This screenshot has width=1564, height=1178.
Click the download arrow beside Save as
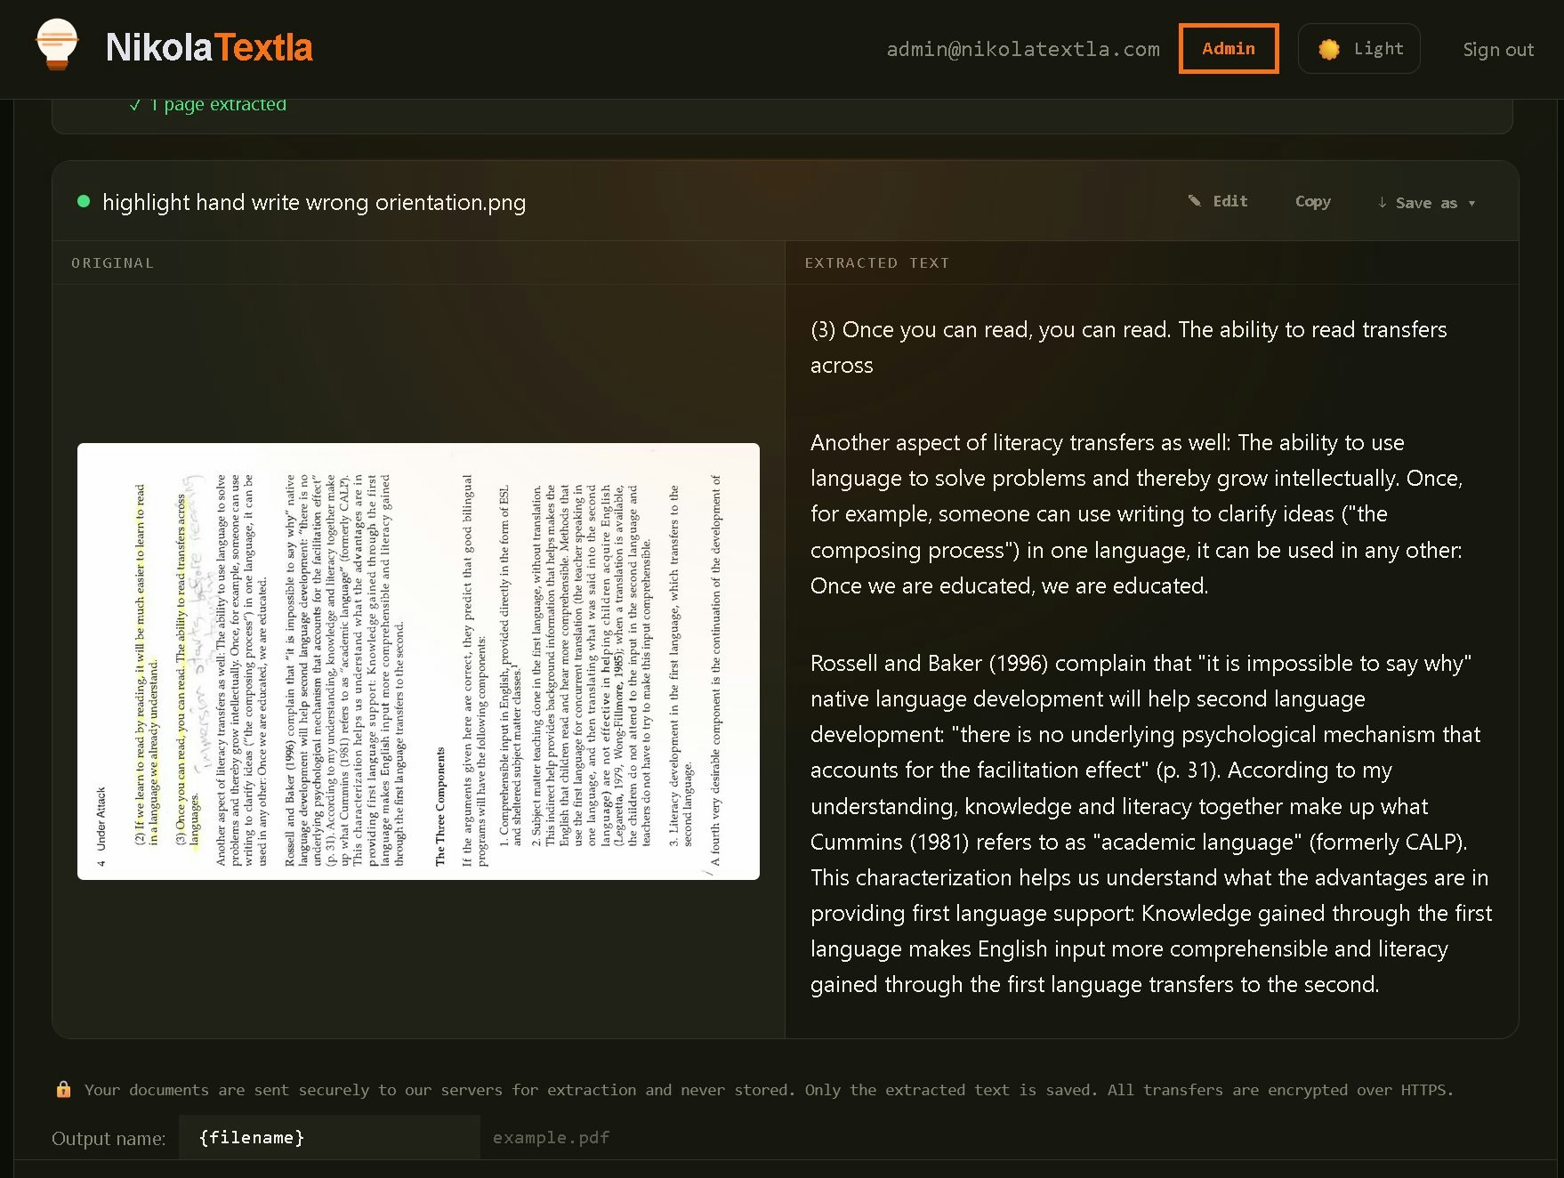(x=1383, y=203)
